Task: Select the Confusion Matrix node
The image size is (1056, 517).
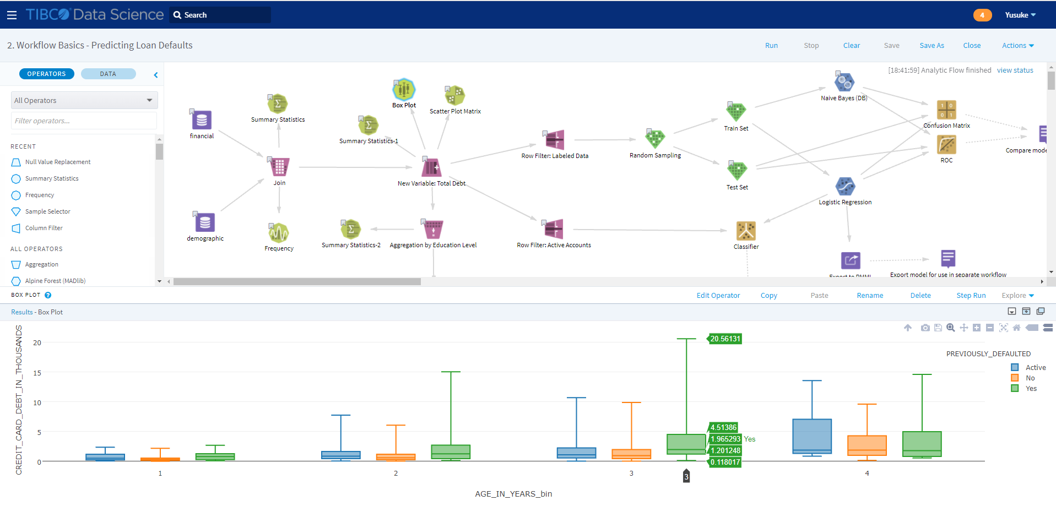Action: click(x=946, y=110)
